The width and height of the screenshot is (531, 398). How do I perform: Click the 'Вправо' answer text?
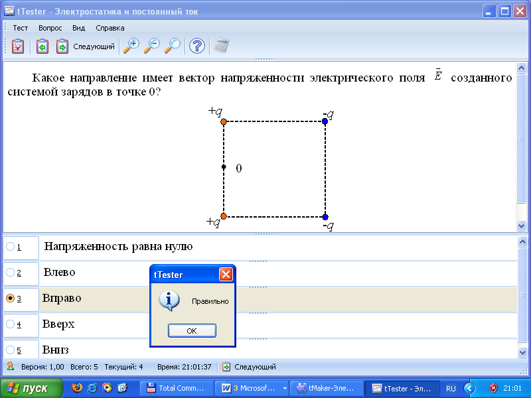pyautogui.click(x=62, y=298)
